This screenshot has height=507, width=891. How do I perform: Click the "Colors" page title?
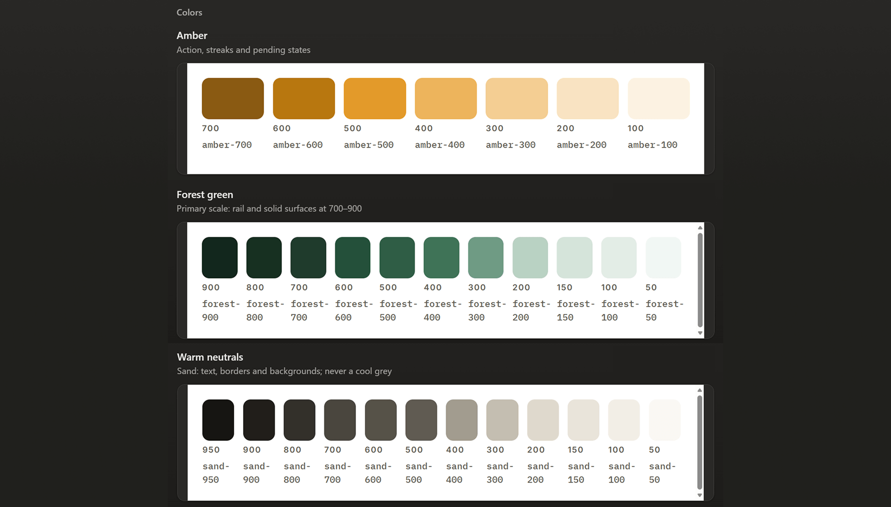tap(189, 12)
